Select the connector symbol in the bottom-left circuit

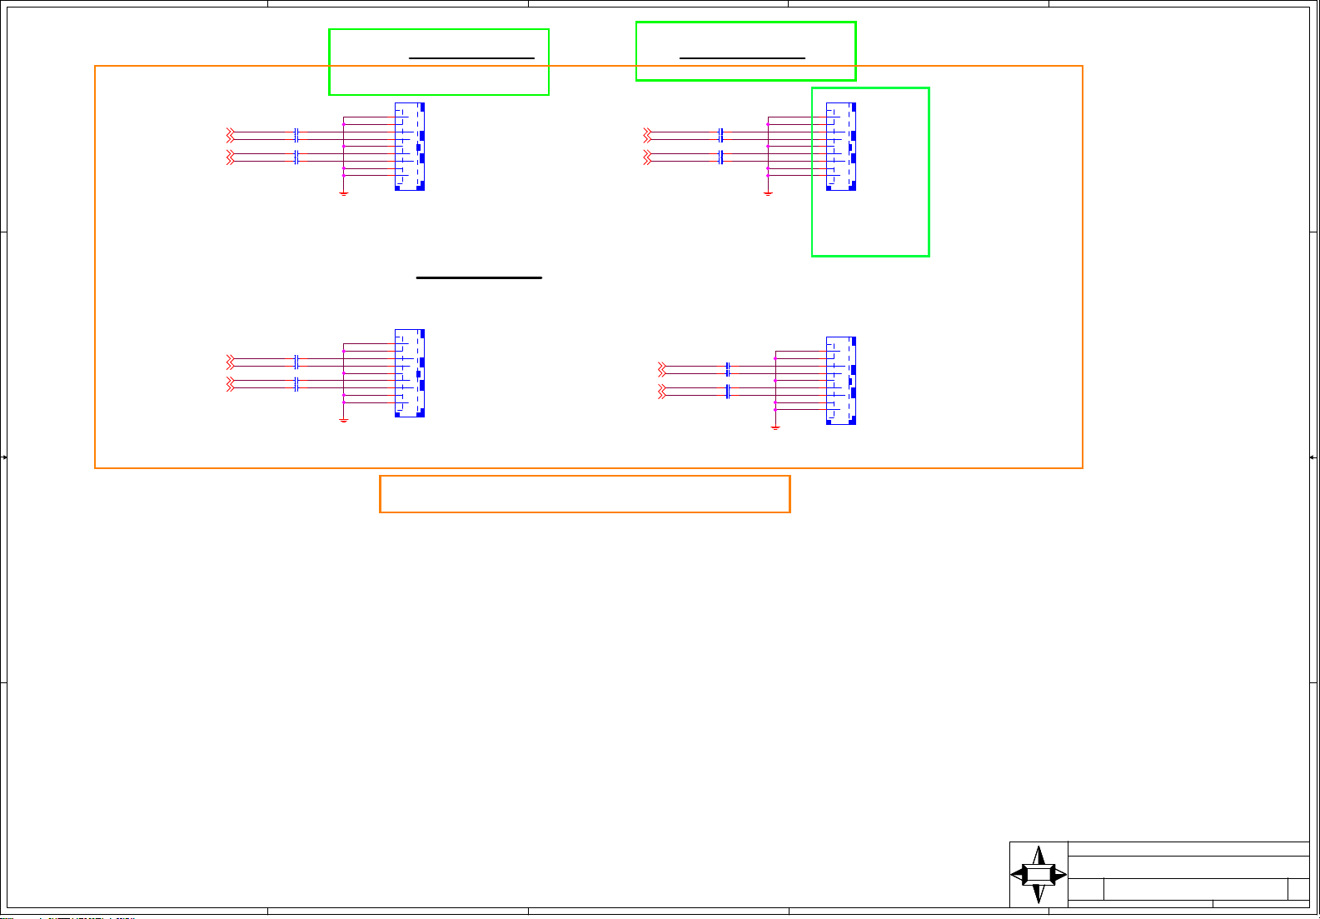[410, 373]
